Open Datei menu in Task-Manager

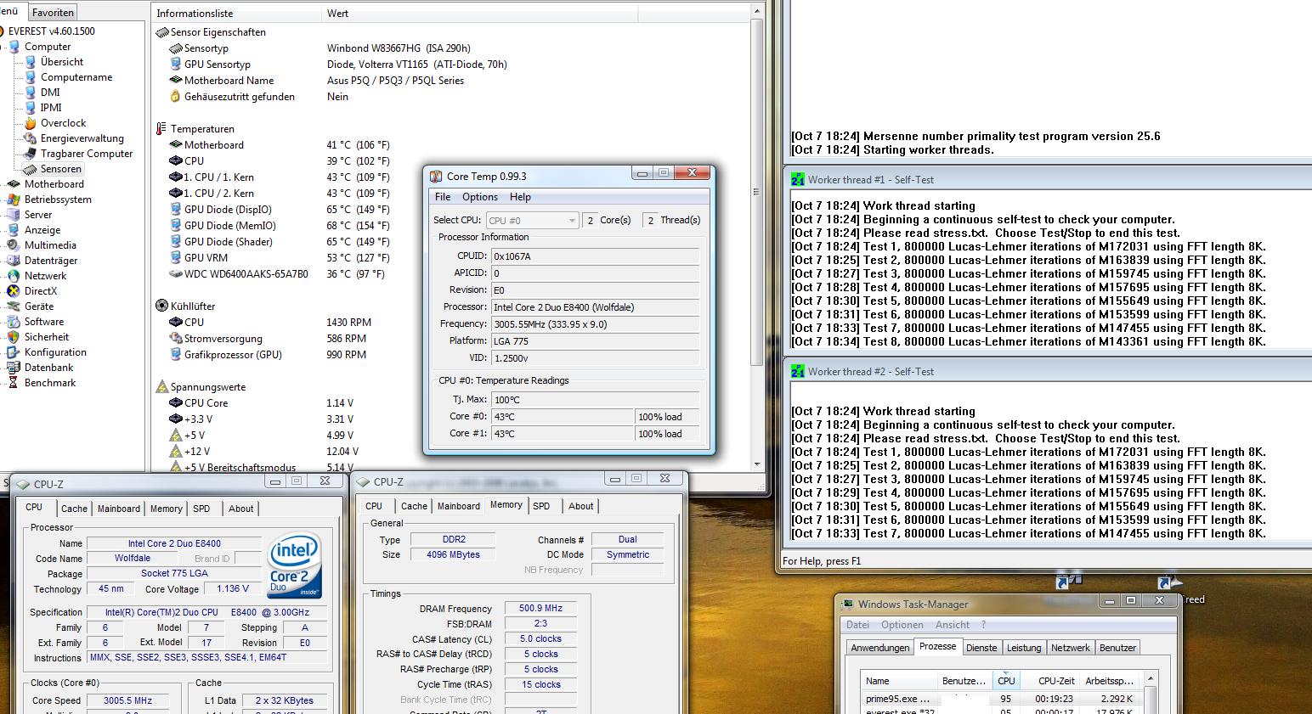[858, 625]
